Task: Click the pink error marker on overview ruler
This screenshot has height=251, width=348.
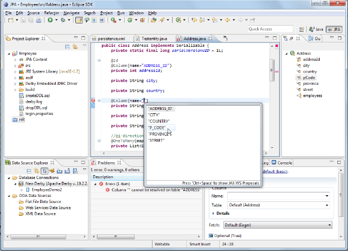Action: [x=277, y=71]
